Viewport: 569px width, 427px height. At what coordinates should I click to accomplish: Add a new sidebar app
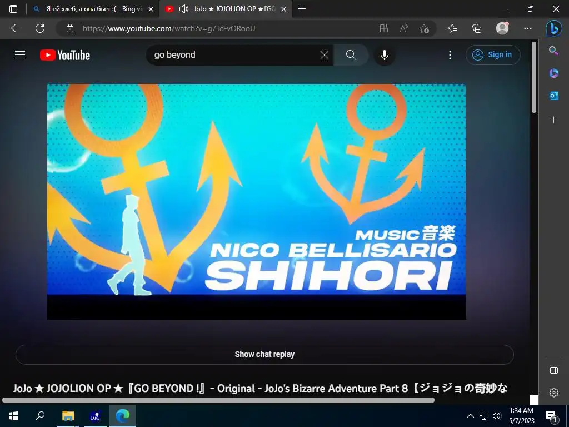[x=553, y=120]
